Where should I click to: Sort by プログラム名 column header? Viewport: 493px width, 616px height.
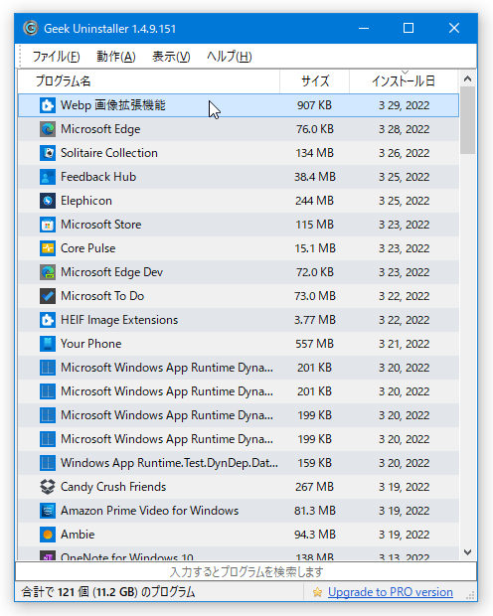(x=149, y=81)
